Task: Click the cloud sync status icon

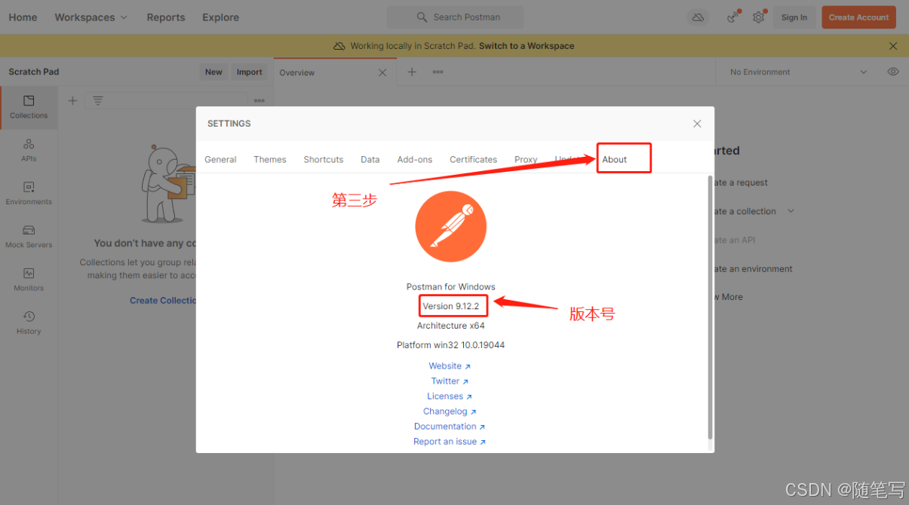Action: click(x=698, y=17)
